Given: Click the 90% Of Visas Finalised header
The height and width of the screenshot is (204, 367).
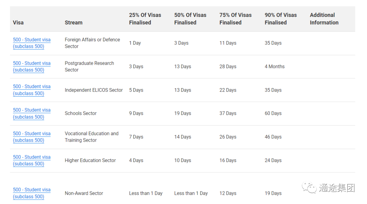Looking at the screenshot, I should coord(281,19).
